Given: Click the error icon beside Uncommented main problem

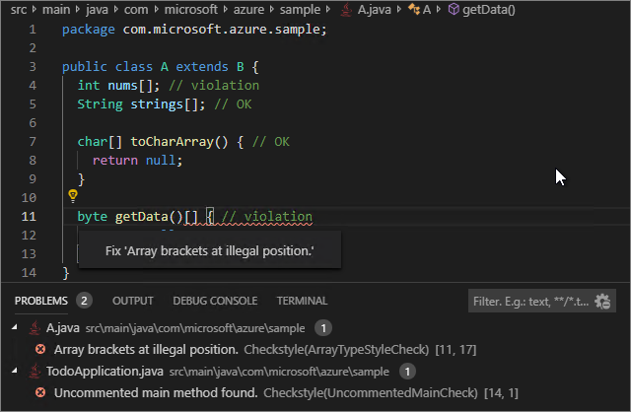Looking at the screenshot, I should [x=40, y=392].
